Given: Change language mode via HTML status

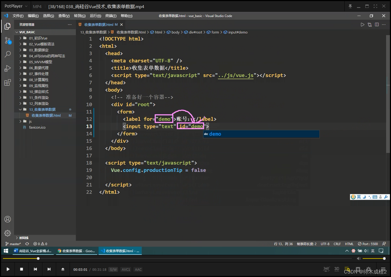Looking at the screenshot, I should tap(349, 244).
